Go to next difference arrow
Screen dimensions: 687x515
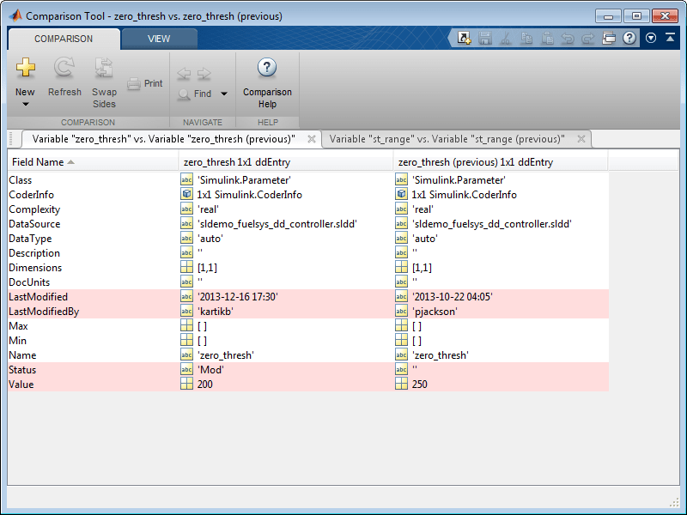[x=204, y=73]
